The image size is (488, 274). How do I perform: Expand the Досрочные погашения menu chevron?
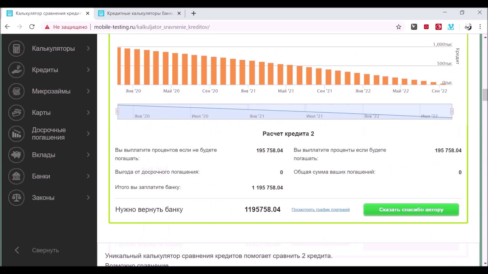[x=88, y=134]
